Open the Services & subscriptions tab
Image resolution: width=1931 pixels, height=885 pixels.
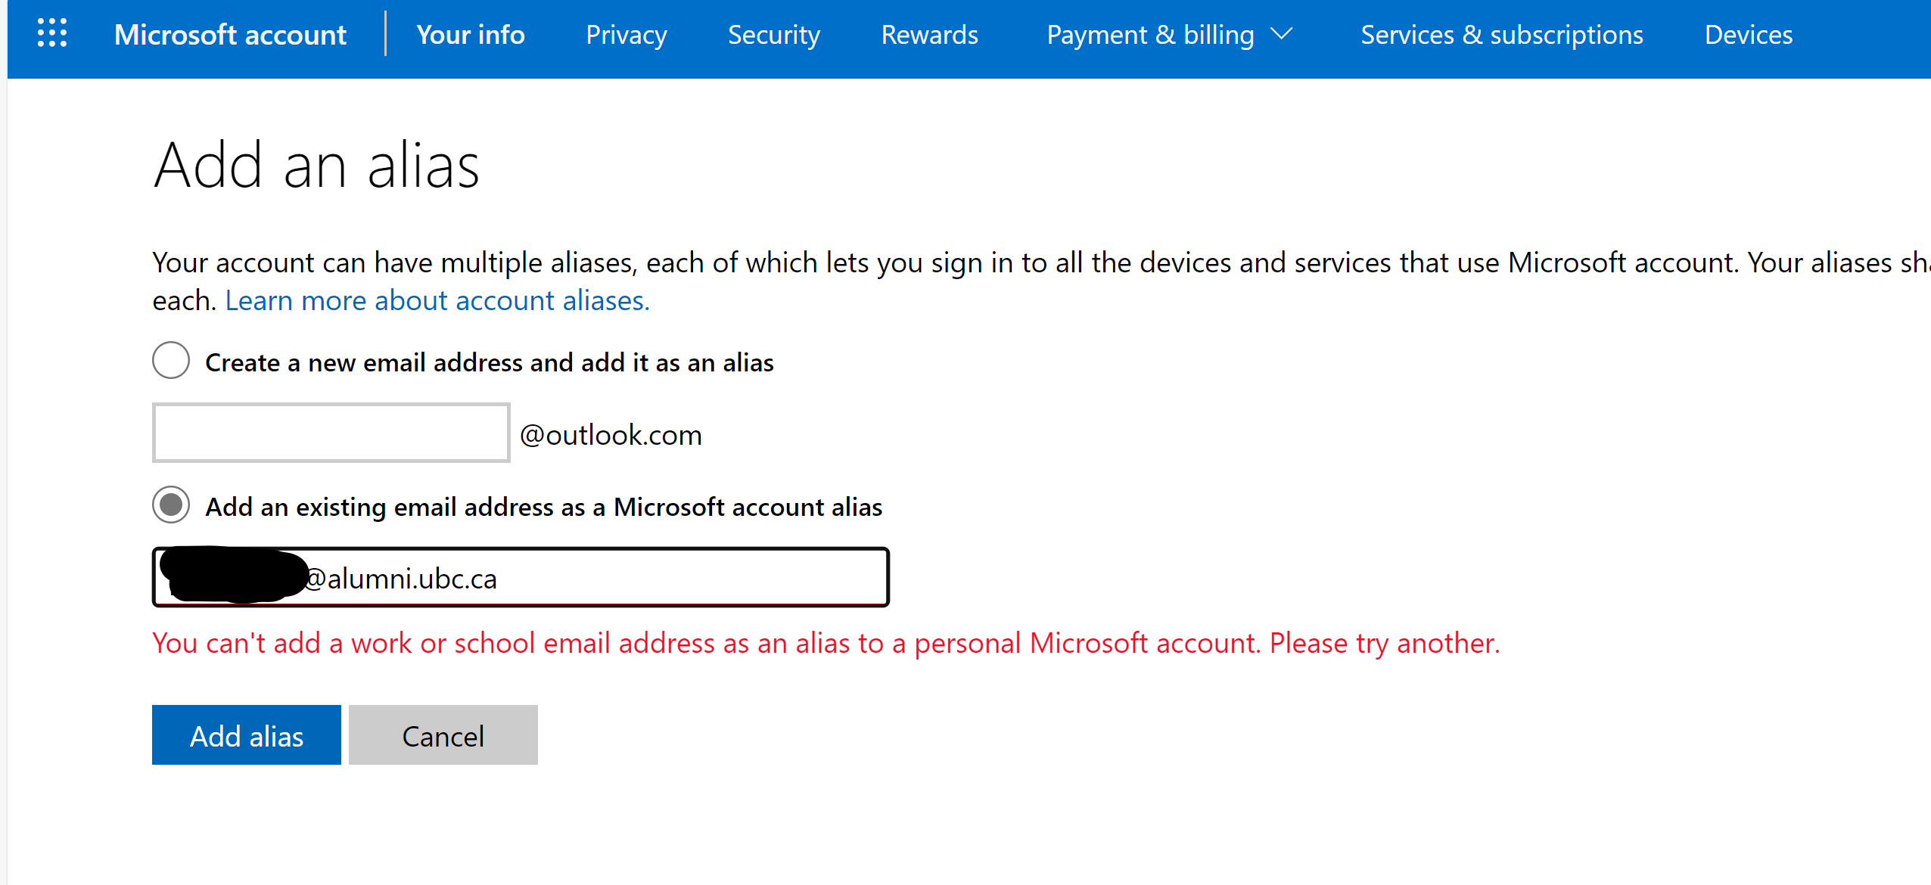(1502, 35)
